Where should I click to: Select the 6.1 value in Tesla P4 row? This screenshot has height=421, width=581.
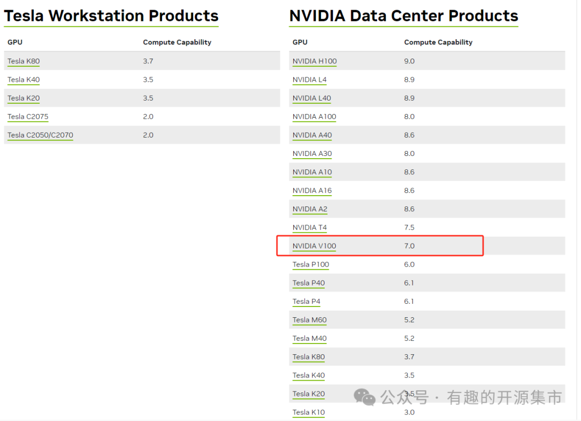[409, 302]
